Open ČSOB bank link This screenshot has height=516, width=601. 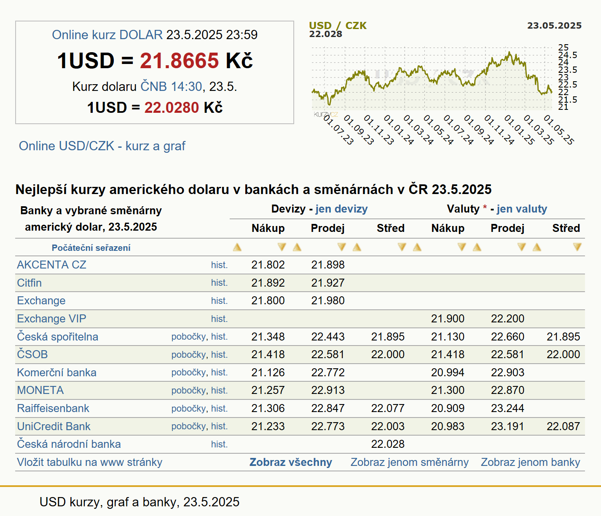tap(32, 354)
